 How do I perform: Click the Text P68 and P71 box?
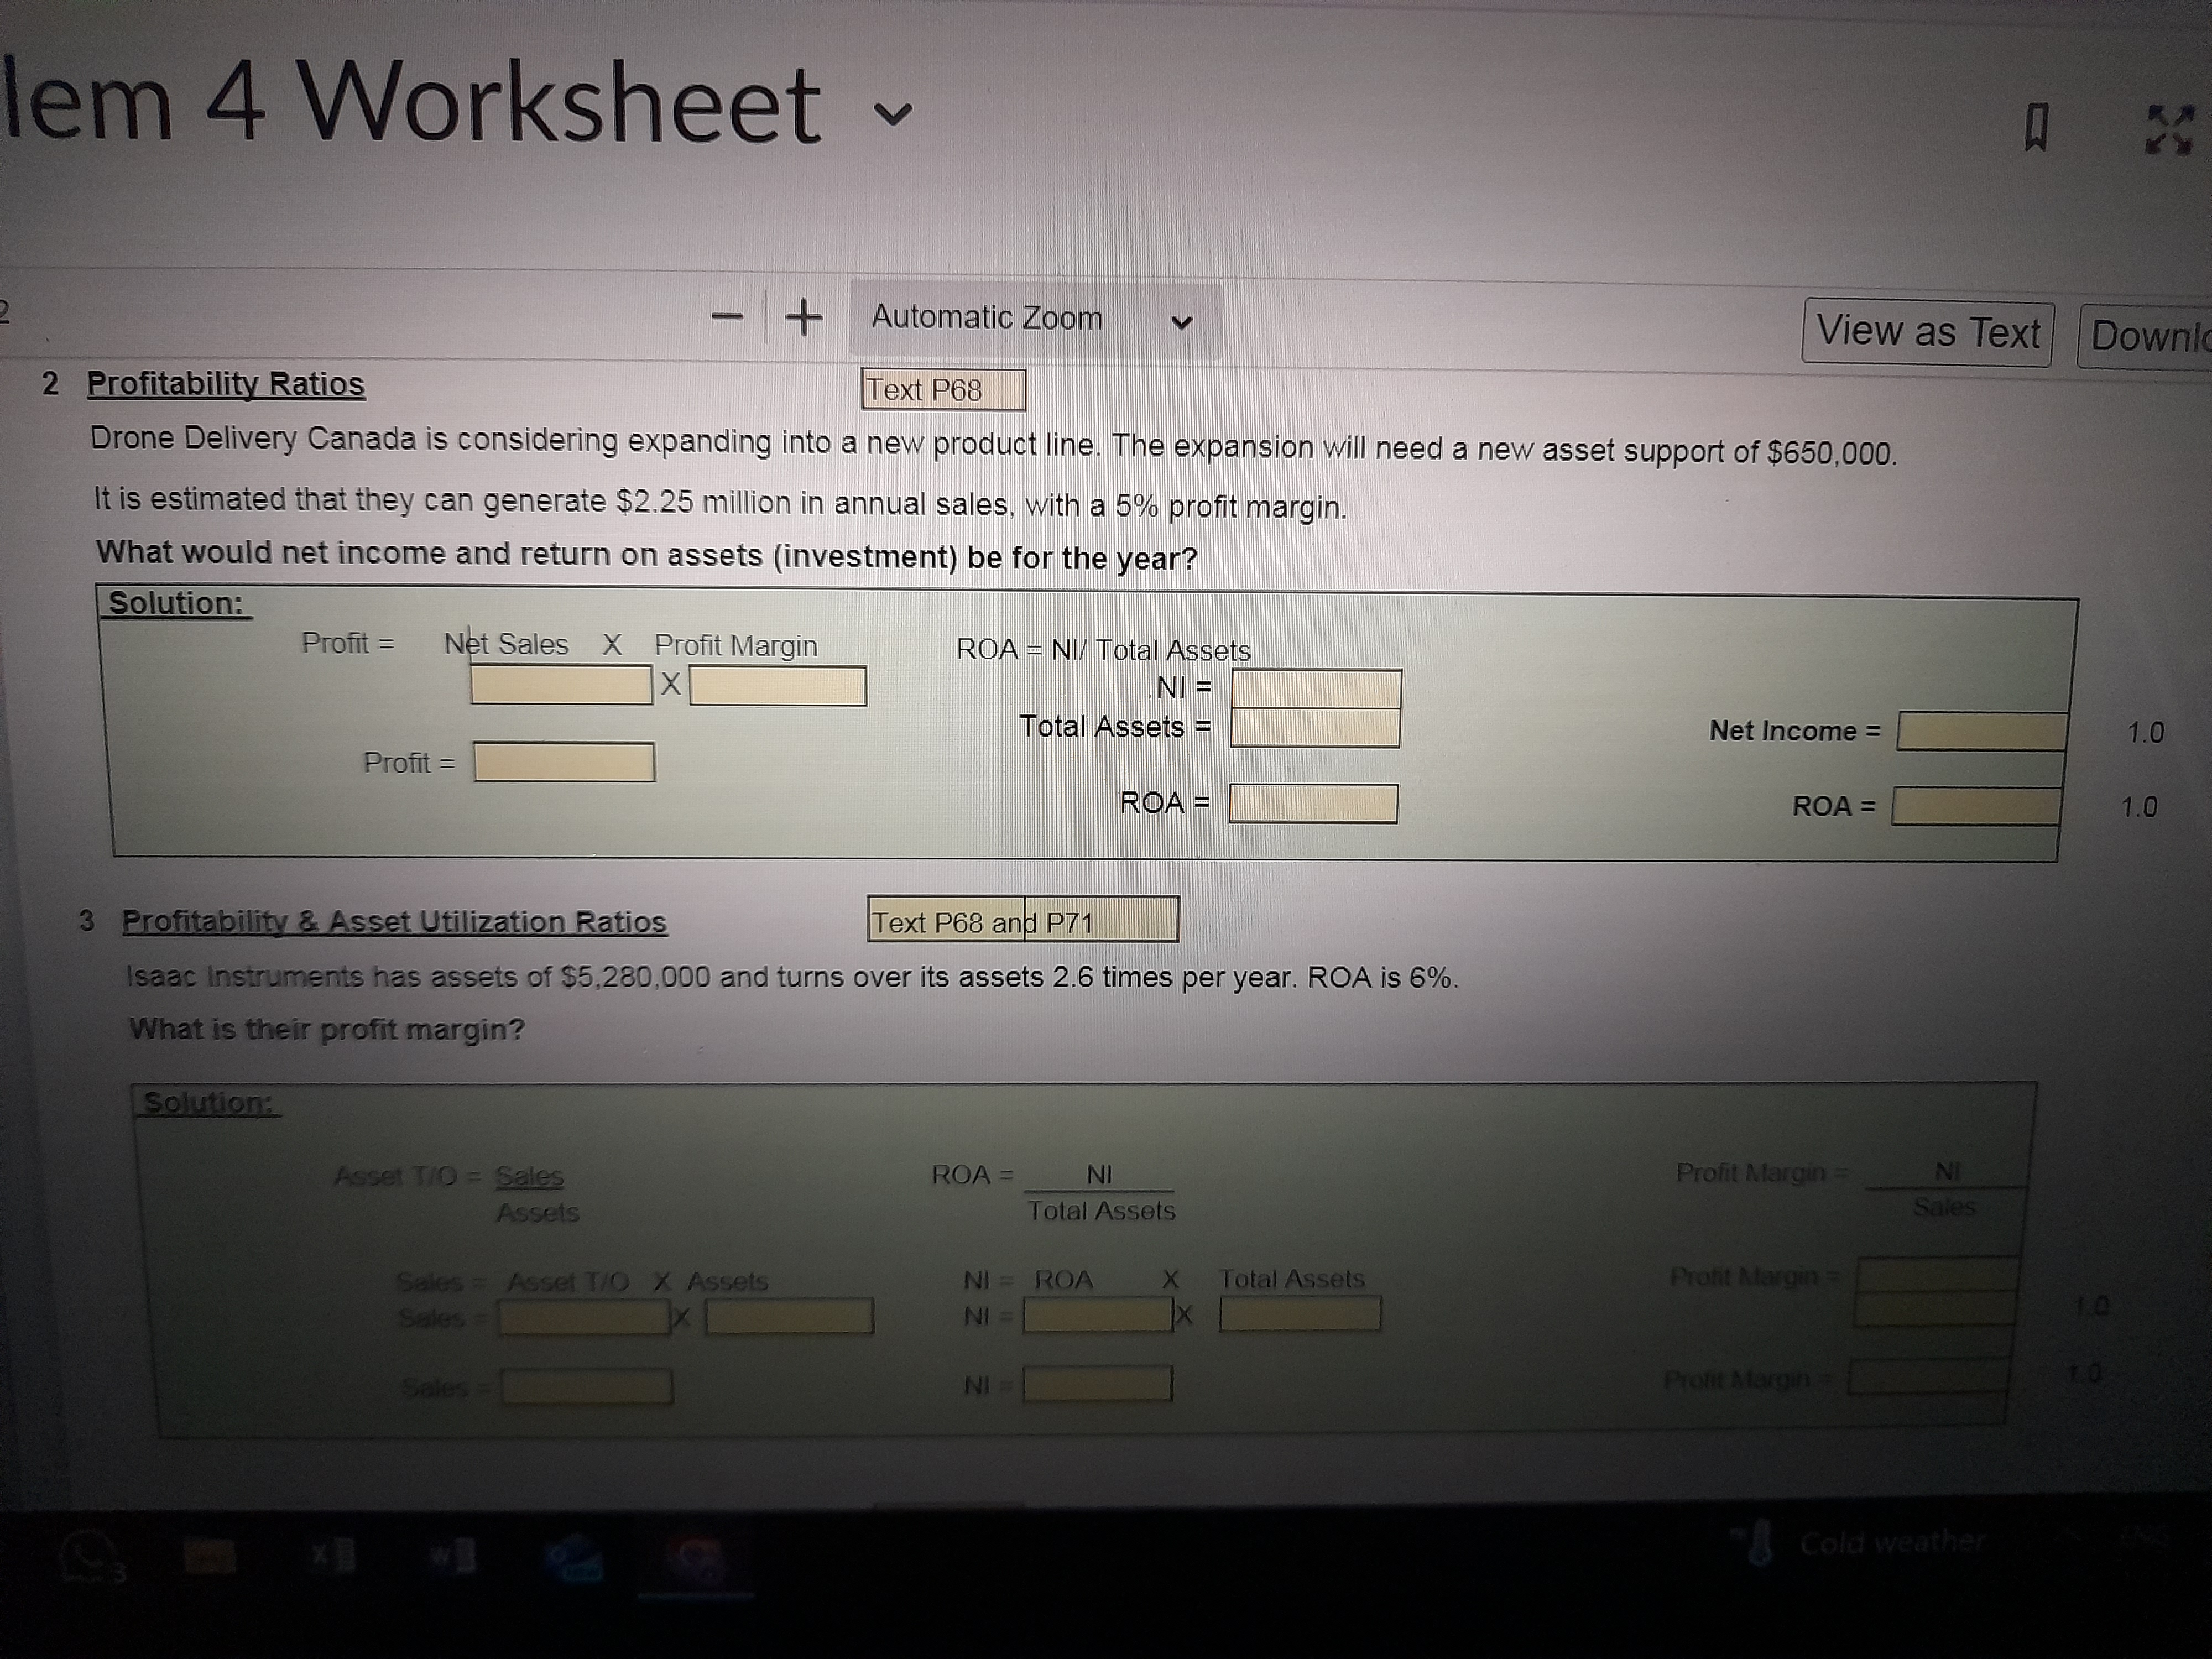1022,920
